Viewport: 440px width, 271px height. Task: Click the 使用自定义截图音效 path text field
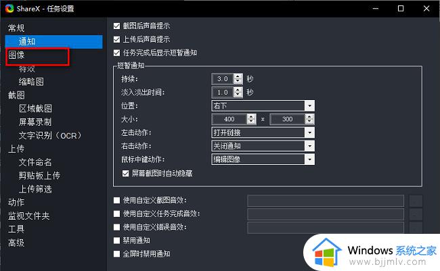(326, 200)
